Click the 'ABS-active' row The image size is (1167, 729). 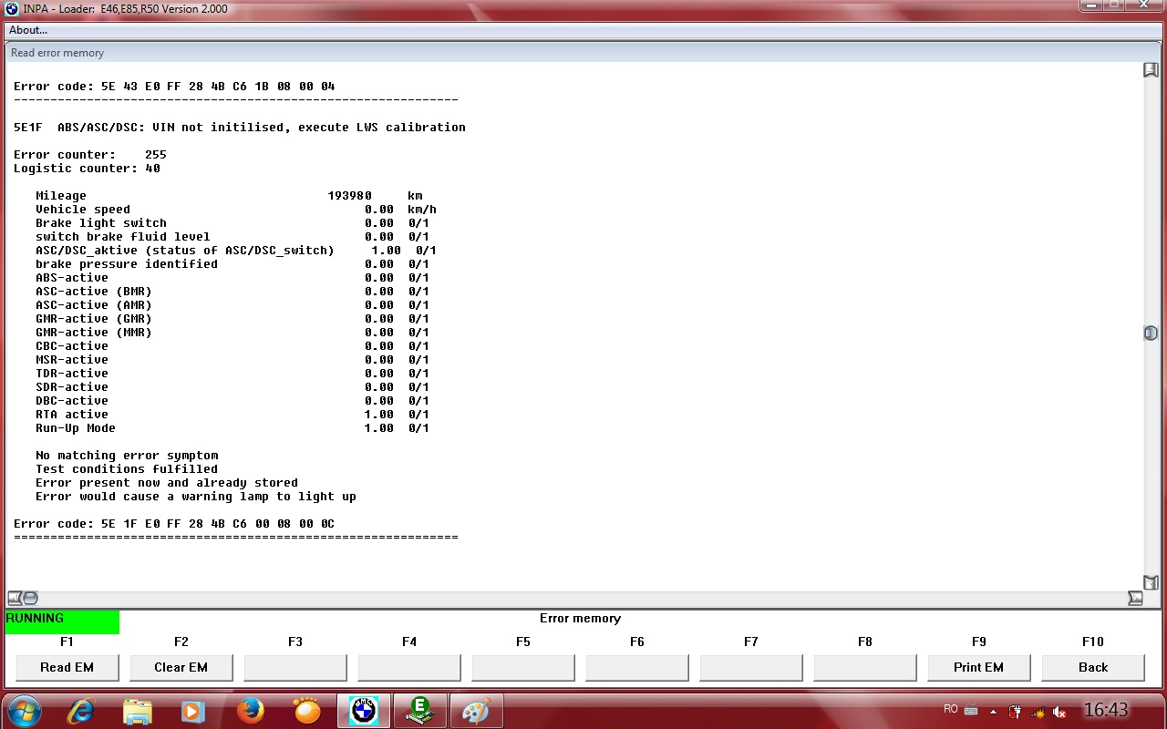click(x=232, y=278)
